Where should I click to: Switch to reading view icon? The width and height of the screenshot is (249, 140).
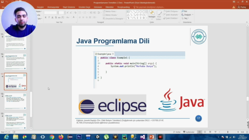(210, 132)
